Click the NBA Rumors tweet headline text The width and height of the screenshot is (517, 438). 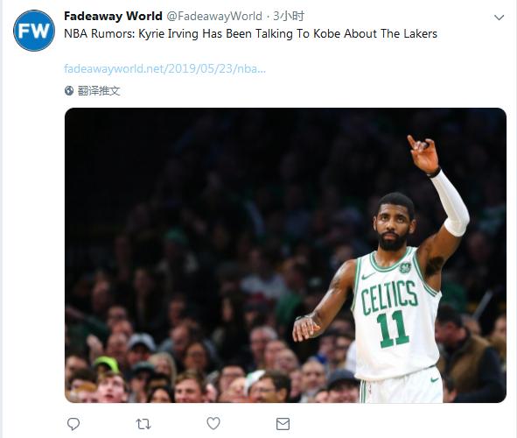250,33
